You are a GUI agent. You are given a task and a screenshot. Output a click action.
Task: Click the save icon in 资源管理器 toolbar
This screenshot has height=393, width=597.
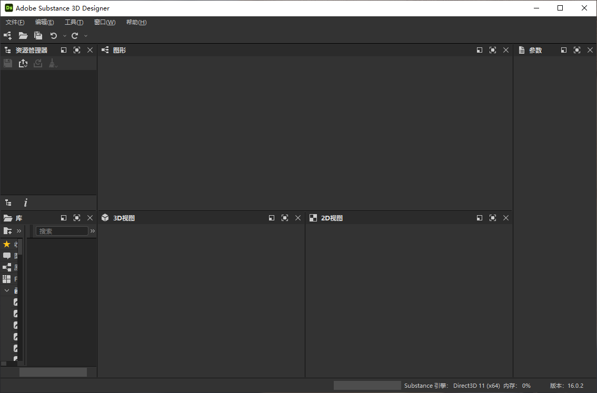(x=7, y=63)
